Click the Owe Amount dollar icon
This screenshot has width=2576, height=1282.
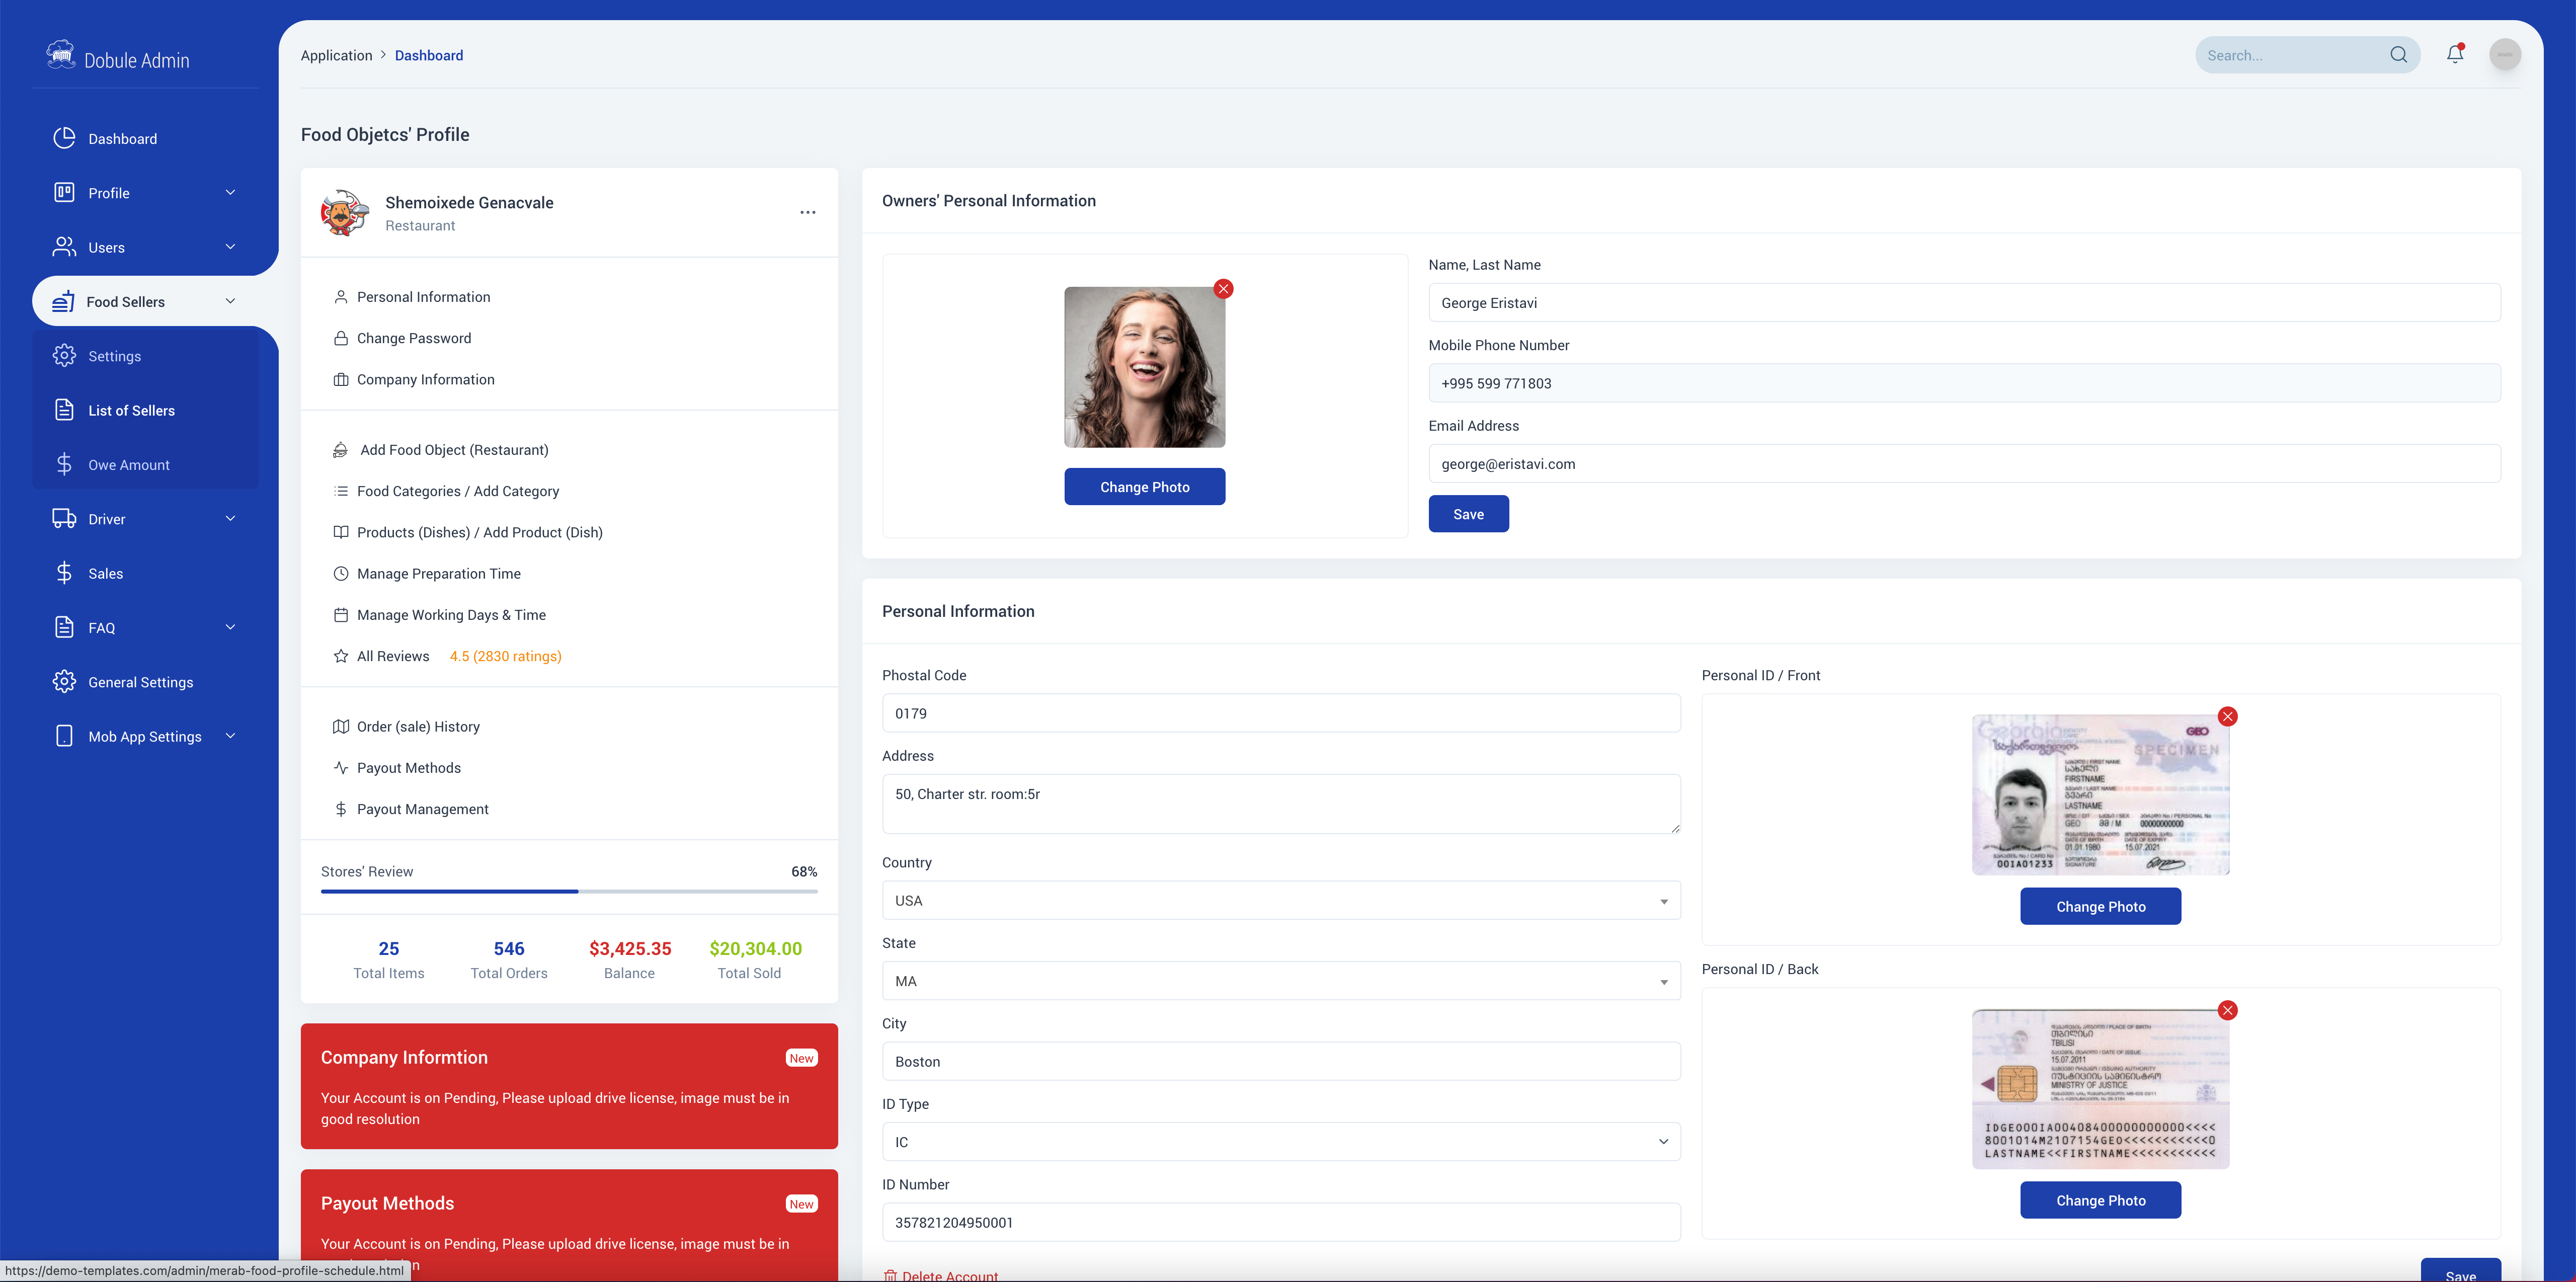coord(64,464)
